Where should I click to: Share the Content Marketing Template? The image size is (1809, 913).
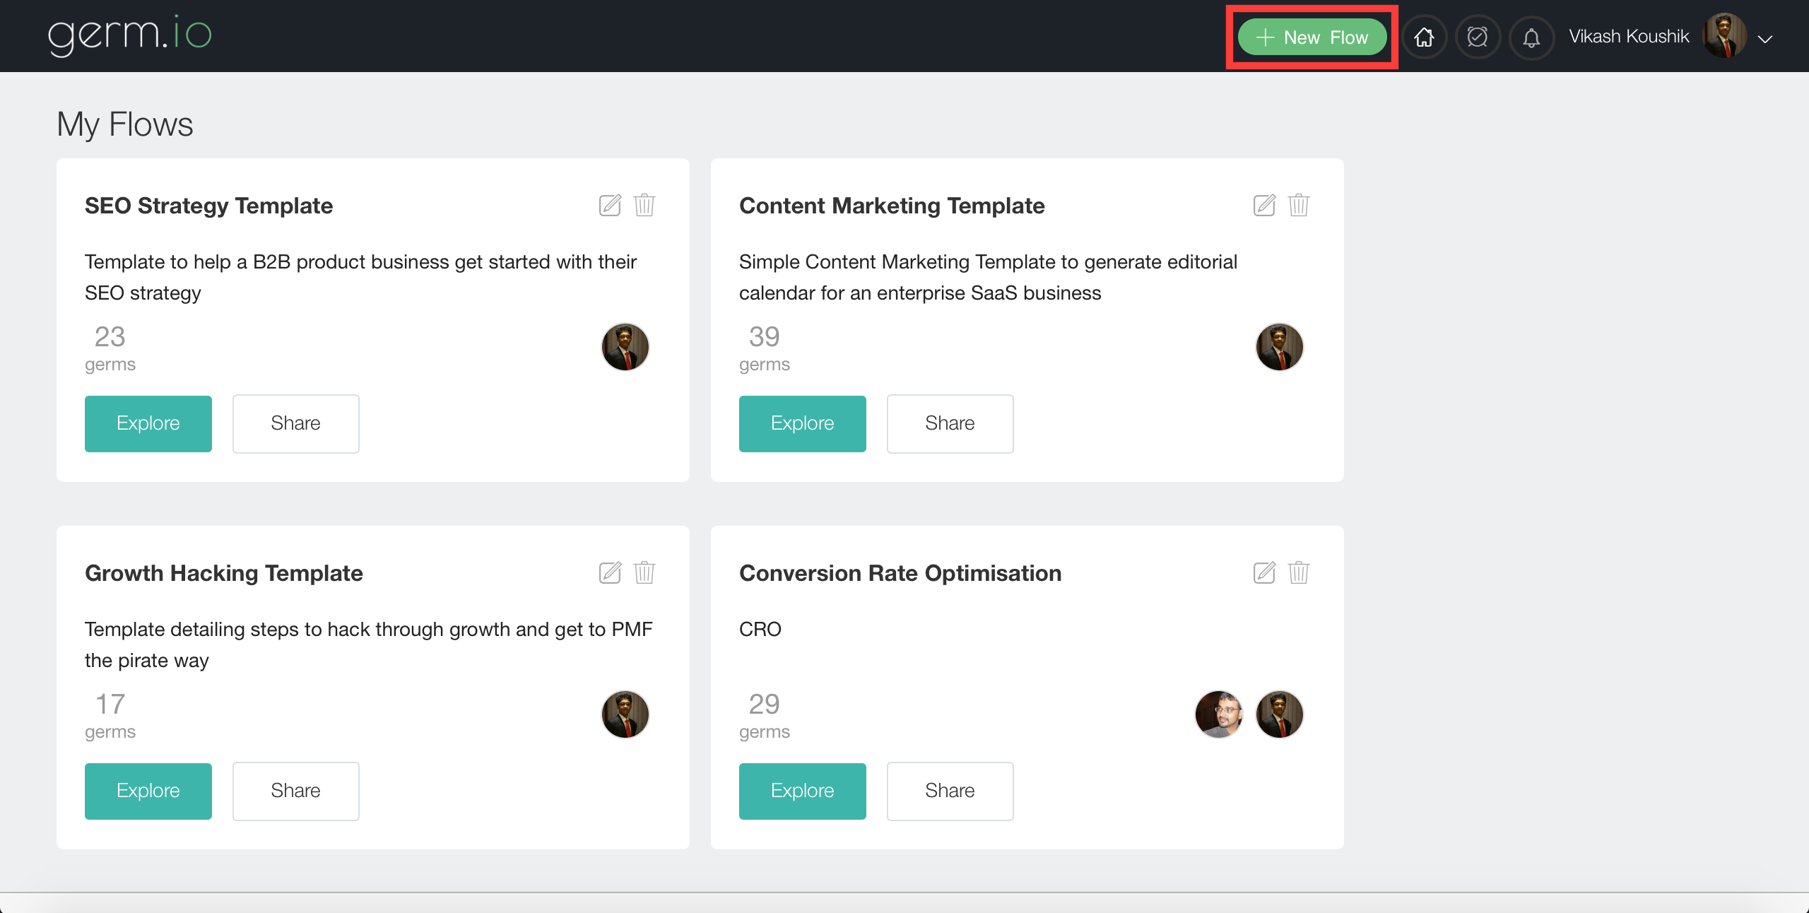[x=950, y=423]
